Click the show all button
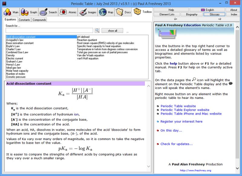The width and height of the screenshot is (242, 176). click(x=112, y=31)
